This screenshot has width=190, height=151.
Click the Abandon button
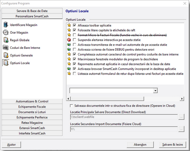pos(140,144)
